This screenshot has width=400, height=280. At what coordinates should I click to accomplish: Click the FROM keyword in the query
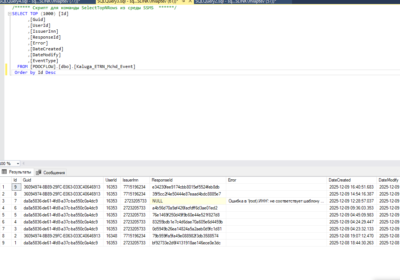[22, 67]
